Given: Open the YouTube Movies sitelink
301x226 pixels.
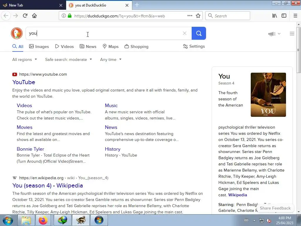Looking at the screenshot, I should (x=25, y=127).
